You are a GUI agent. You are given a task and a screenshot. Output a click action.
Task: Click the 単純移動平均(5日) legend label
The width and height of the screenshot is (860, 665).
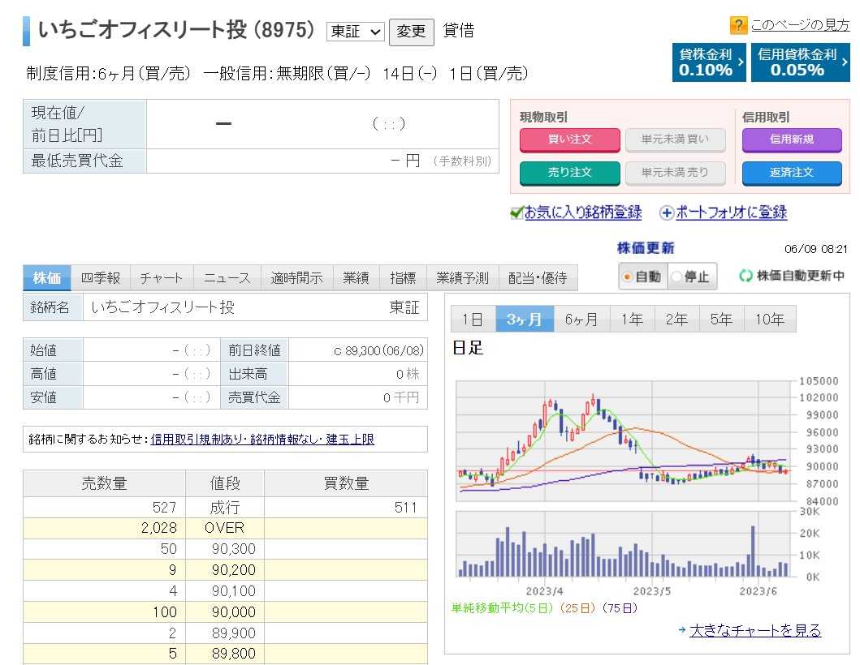pyautogui.click(x=502, y=608)
